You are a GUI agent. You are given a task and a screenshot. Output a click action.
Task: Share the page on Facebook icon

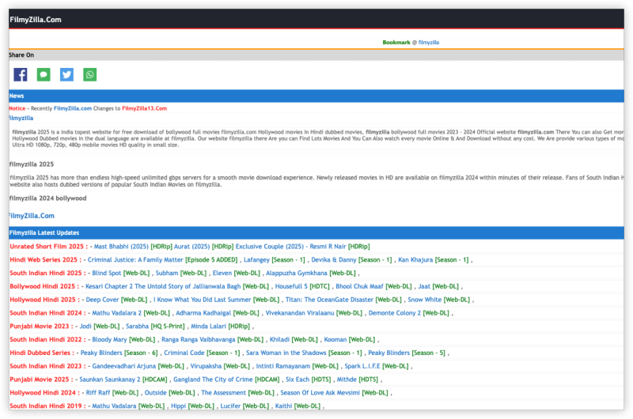tap(21, 74)
